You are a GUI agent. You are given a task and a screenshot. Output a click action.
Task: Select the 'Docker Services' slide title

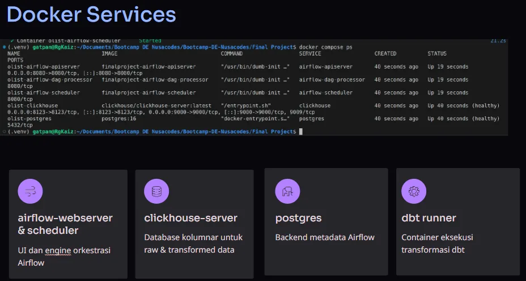pyautogui.click(x=91, y=14)
